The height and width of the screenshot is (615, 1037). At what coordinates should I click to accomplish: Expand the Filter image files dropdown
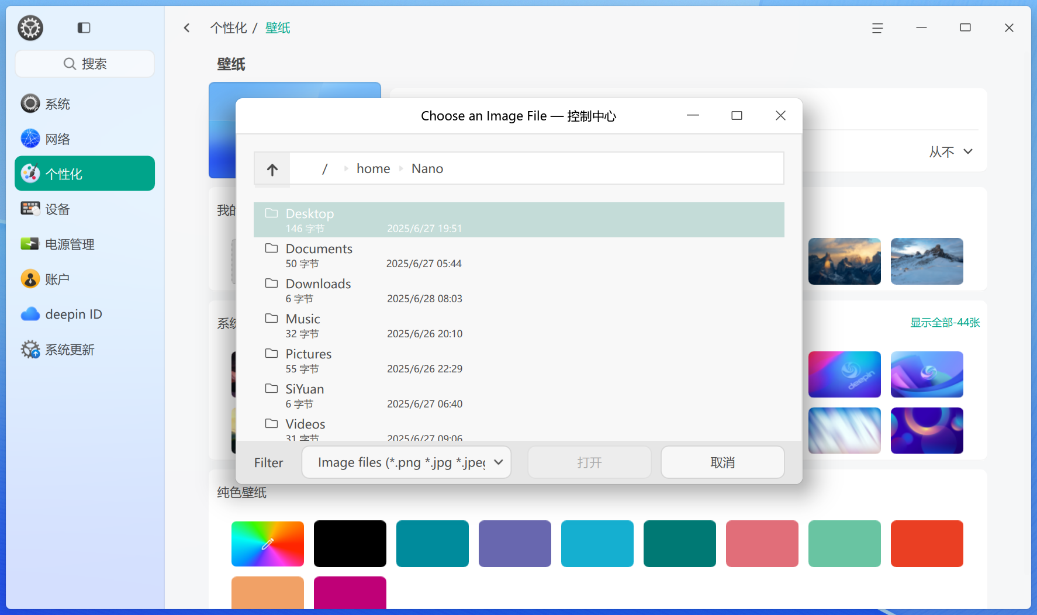coord(406,462)
